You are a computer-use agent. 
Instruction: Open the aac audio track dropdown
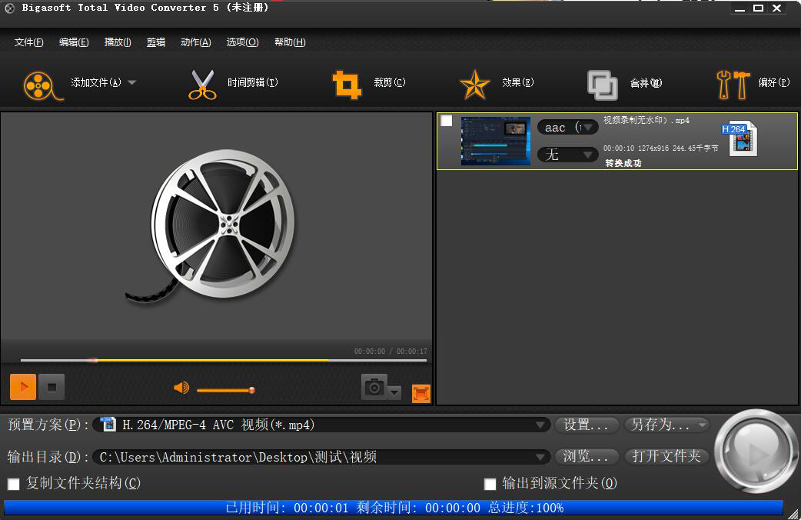tap(567, 128)
